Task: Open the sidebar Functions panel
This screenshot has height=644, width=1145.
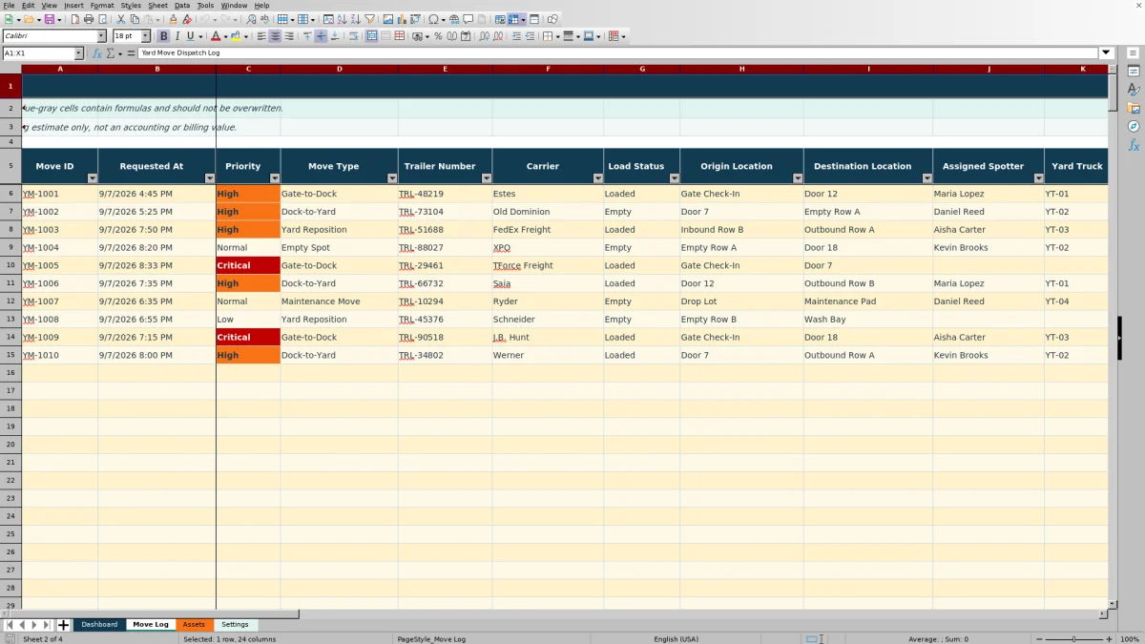Action: point(1134,145)
